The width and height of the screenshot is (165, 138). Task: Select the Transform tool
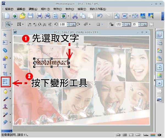(x=5, y=82)
